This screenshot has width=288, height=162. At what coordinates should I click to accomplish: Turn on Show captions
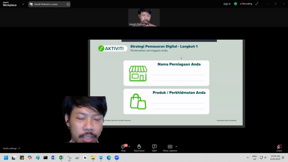pyautogui.click(x=170, y=148)
